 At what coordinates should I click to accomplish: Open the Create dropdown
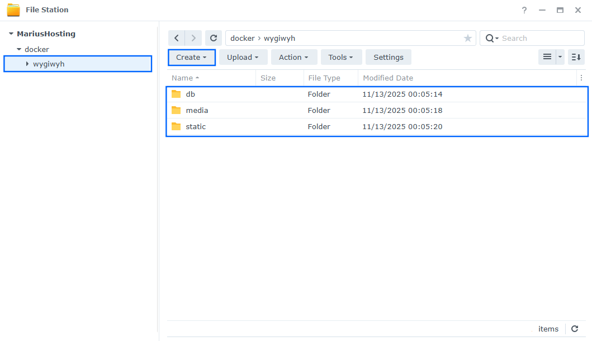pyautogui.click(x=191, y=57)
